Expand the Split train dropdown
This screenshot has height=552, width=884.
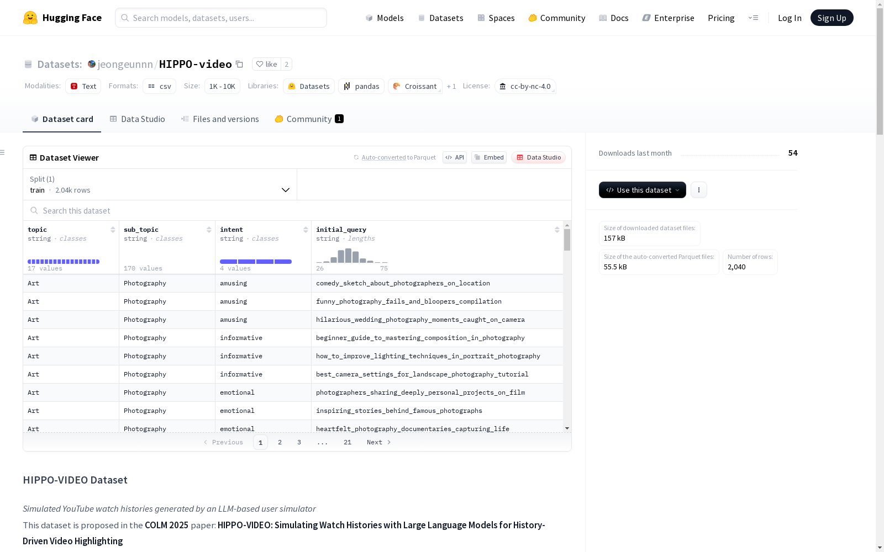(x=160, y=184)
